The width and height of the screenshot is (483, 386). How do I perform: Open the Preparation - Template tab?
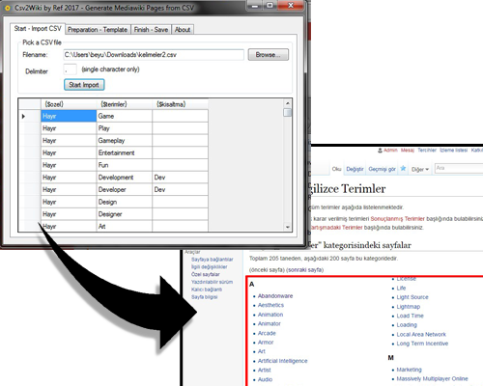[x=98, y=30]
